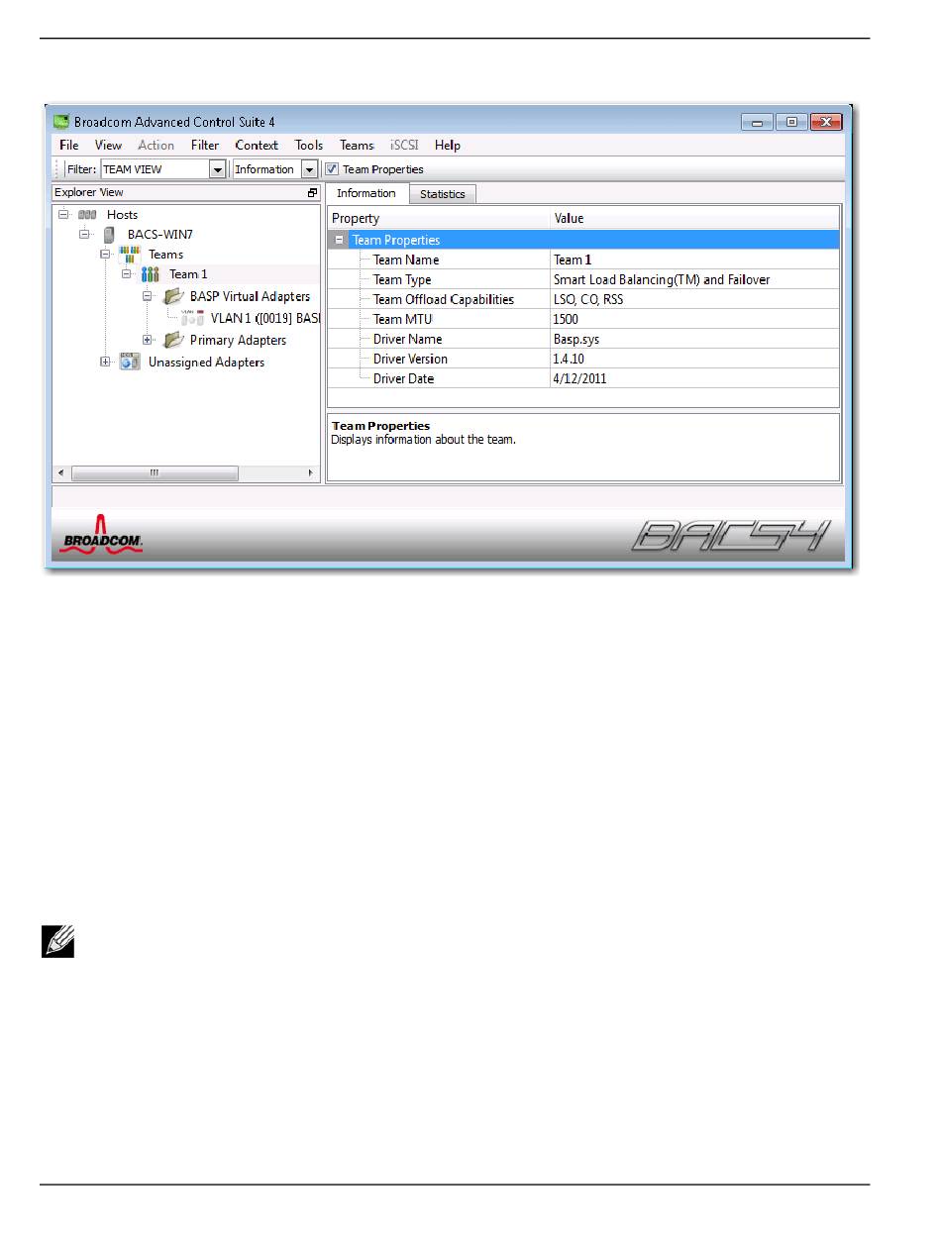Image resolution: width=941 pixels, height=1248 pixels.
Task: Maximize the Broadcom Advanced Control Suite window
Action: coord(791,122)
